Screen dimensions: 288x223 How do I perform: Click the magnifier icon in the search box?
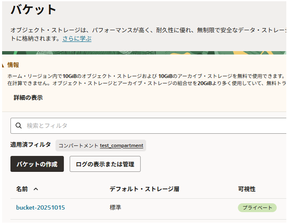(18, 125)
